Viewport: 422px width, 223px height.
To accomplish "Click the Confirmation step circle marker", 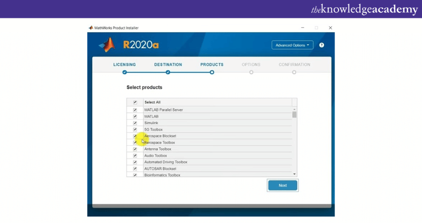I will pos(294,72).
